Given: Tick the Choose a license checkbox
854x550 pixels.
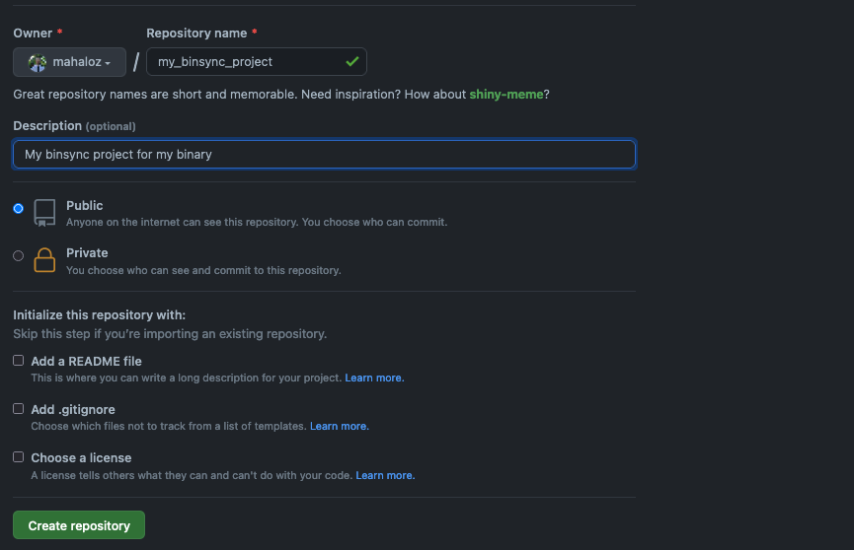Looking at the screenshot, I should tap(19, 457).
